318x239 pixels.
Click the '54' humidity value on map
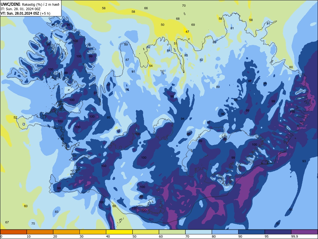point(151,66)
